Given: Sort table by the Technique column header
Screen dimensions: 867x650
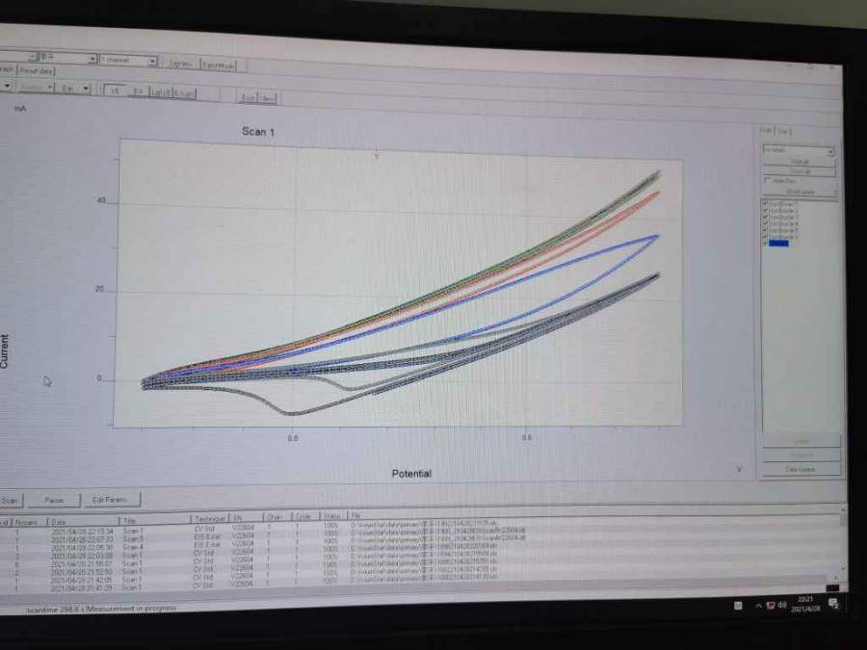Looking at the screenshot, I should tap(210, 519).
